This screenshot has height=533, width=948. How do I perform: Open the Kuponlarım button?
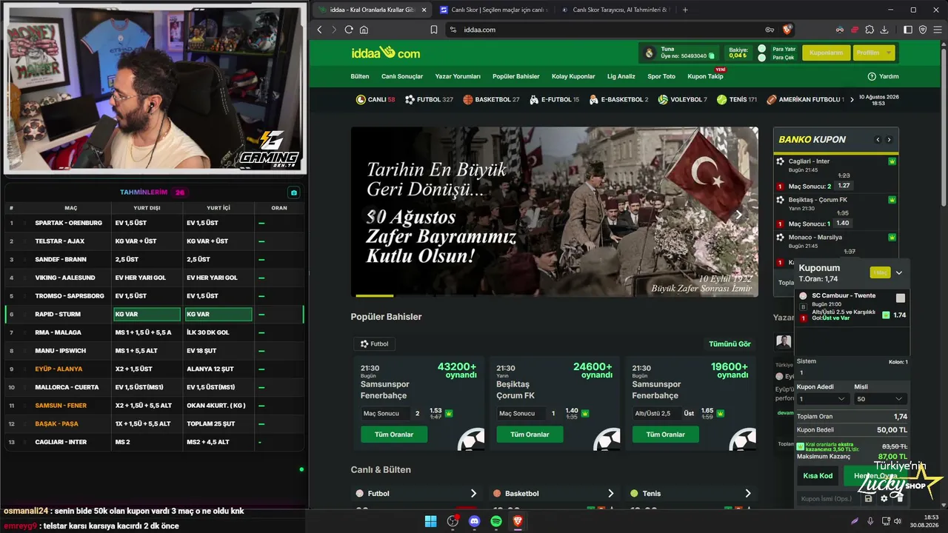pyautogui.click(x=826, y=53)
